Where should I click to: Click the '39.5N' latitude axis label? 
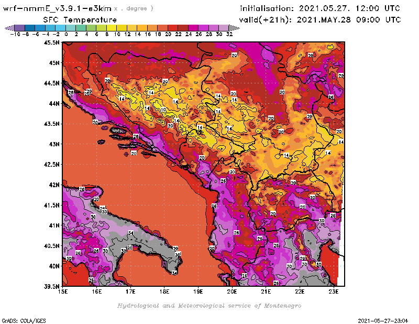click(51, 287)
